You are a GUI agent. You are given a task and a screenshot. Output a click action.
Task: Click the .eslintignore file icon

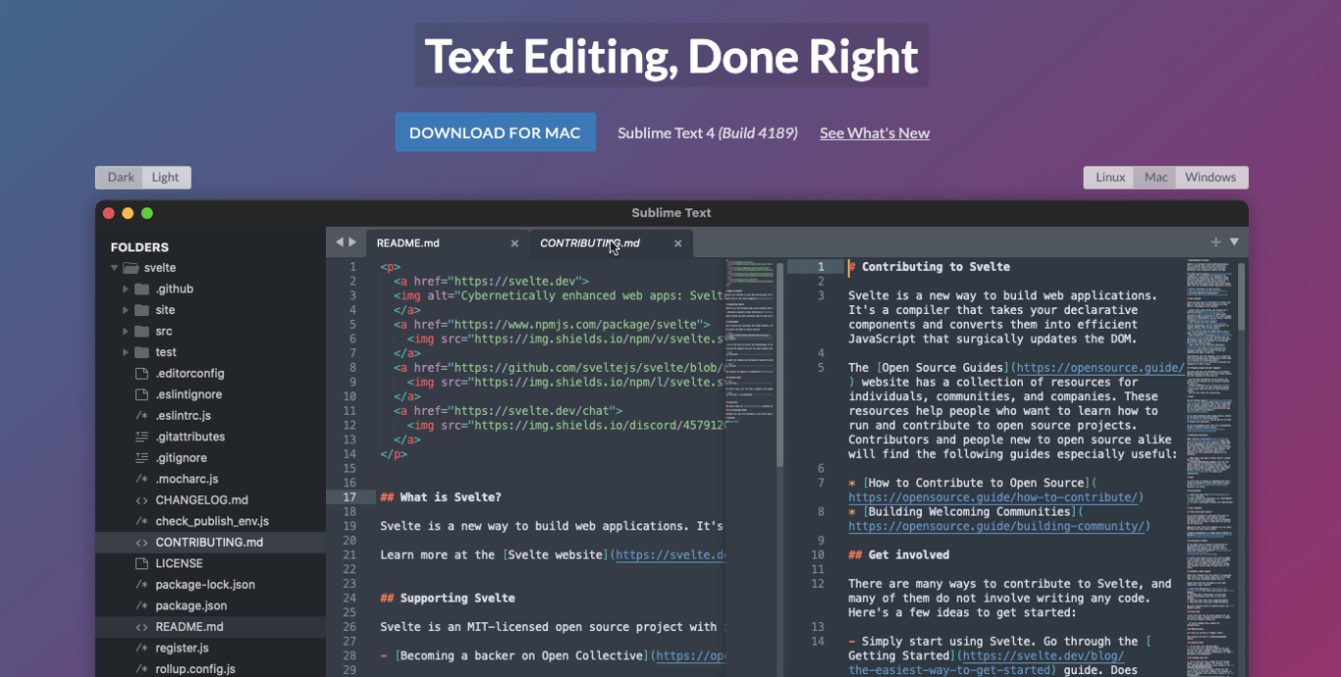coord(141,394)
